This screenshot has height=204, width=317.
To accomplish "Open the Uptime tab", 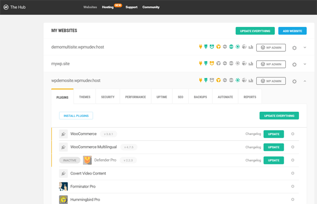I will click(x=162, y=97).
